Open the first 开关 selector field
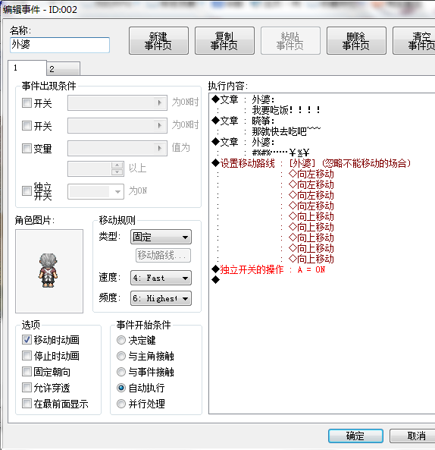Screen dimensions: 435x450 click(x=117, y=102)
